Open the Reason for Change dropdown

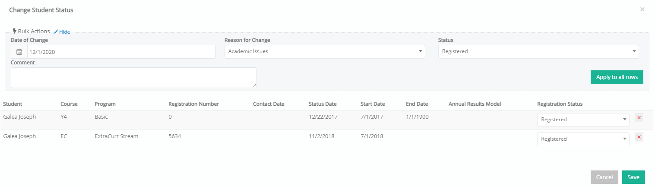click(x=325, y=52)
